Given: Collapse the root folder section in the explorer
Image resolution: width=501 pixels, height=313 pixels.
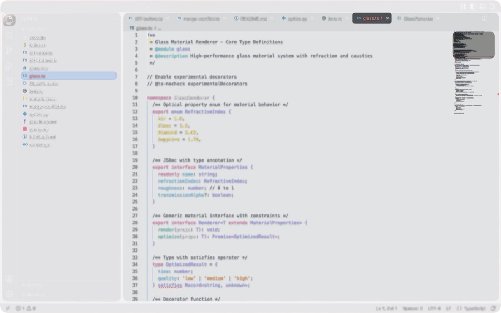Looking at the screenshot, I should point(68,29).
